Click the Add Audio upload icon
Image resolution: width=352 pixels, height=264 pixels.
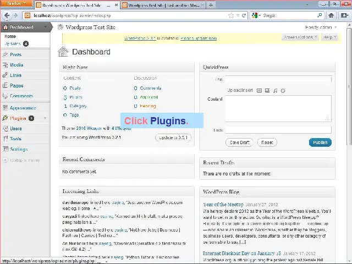click(x=275, y=90)
